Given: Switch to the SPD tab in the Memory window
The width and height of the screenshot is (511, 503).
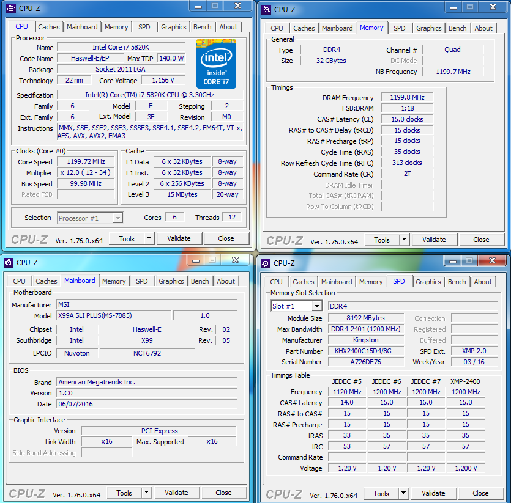Looking at the screenshot, I should [399, 28].
